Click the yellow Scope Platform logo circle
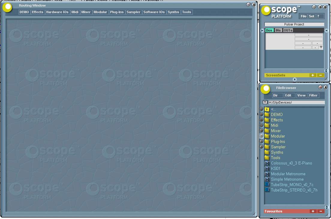This screenshot has height=219, width=331. (x=266, y=10)
